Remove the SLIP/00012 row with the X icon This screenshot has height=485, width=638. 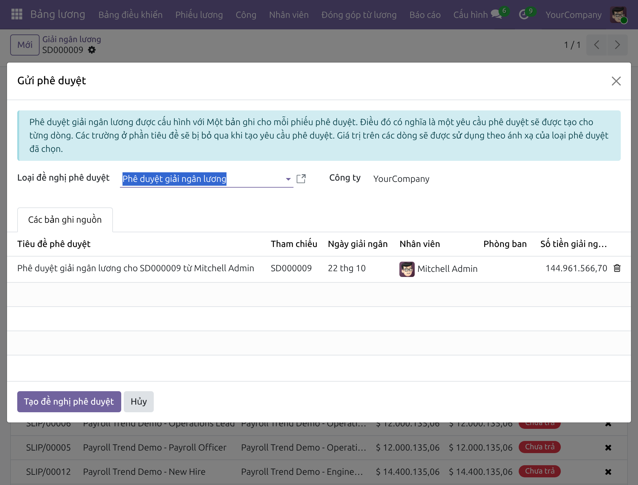pyautogui.click(x=608, y=472)
